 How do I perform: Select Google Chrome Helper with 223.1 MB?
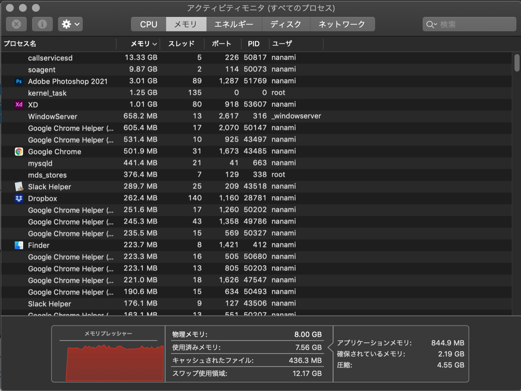click(257, 269)
